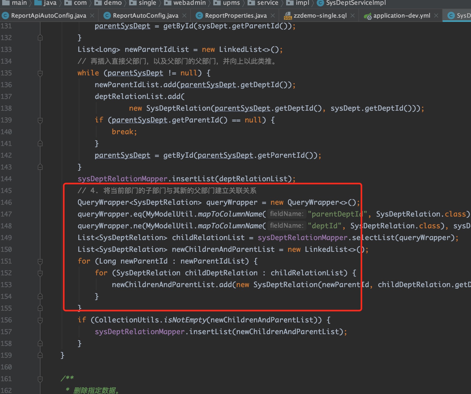Image resolution: width=471 pixels, height=394 pixels.
Task: Click the class icon on ReportProperties tab
Action: click(199, 16)
